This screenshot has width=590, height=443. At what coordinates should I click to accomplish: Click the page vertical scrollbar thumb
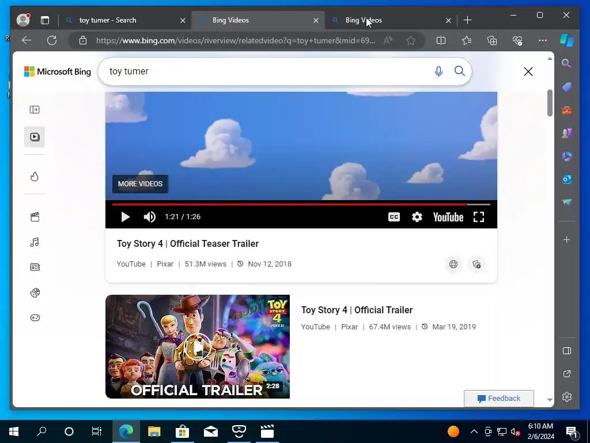(550, 103)
